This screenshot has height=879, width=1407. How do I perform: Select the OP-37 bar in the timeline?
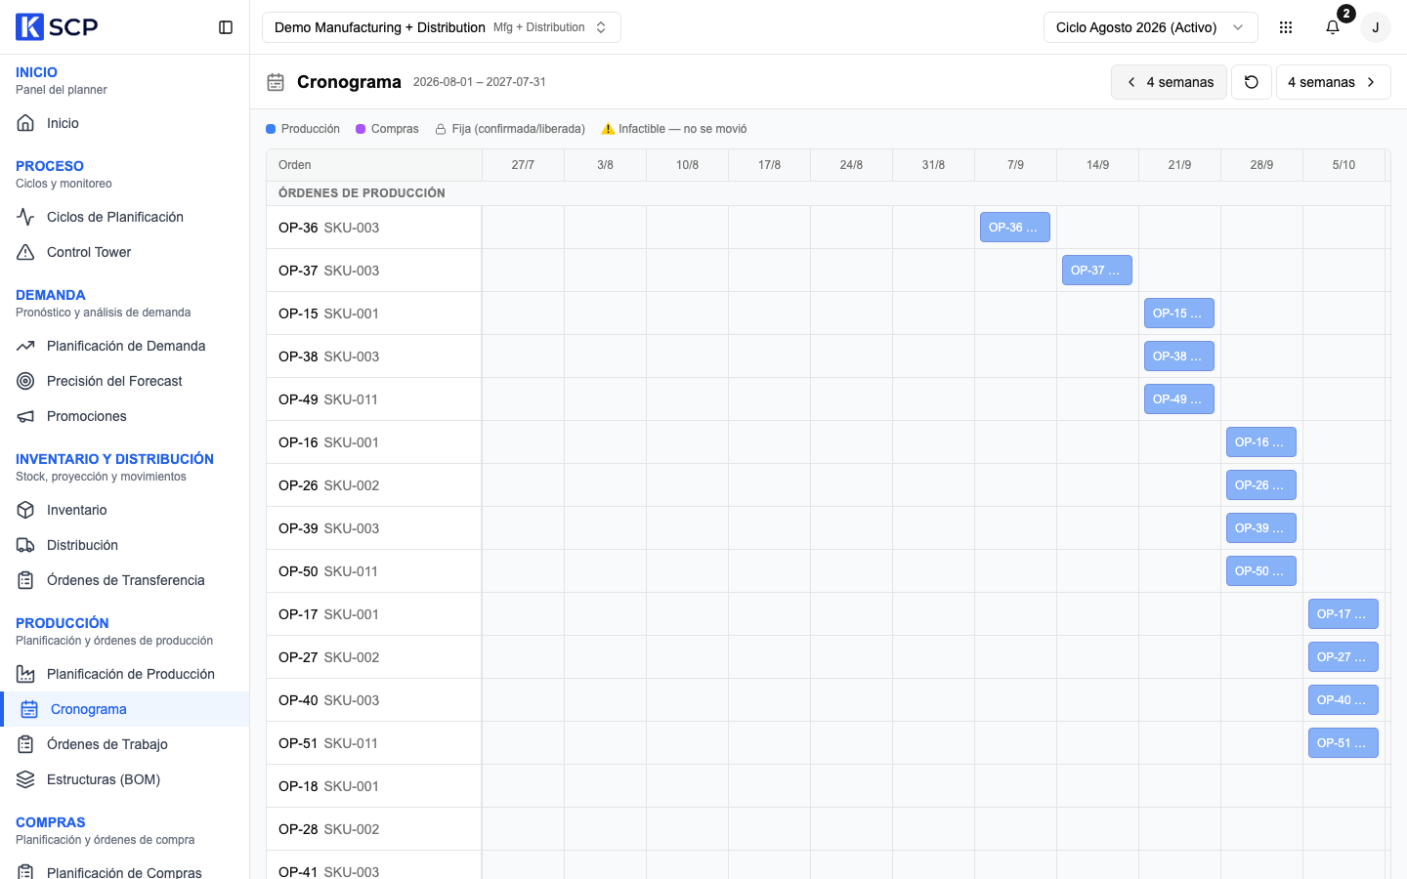click(x=1097, y=270)
